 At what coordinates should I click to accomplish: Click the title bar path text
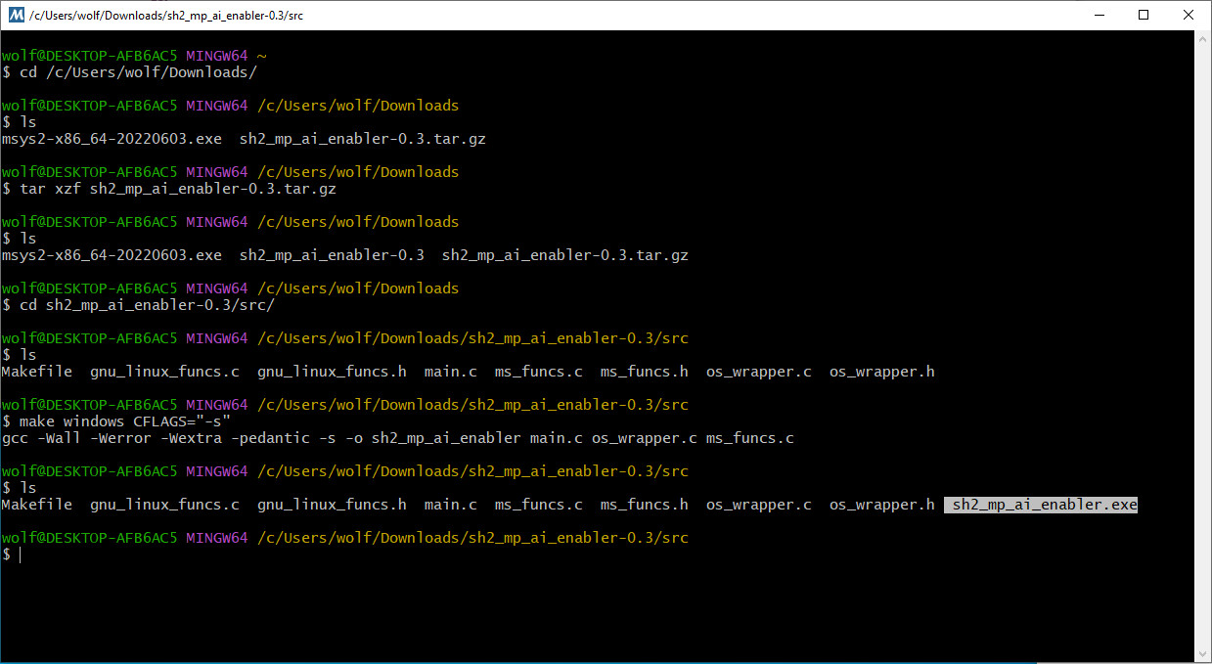pyautogui.click(x=166, y=15)
